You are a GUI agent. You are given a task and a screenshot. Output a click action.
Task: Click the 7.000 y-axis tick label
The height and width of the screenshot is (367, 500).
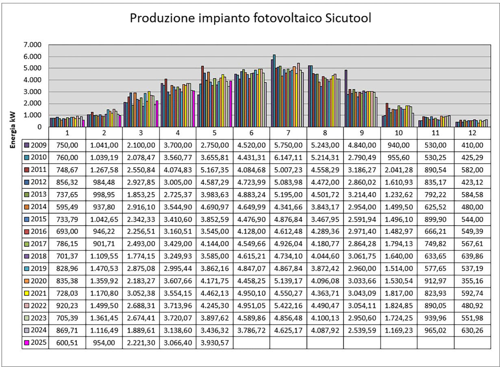coord(33,44)
